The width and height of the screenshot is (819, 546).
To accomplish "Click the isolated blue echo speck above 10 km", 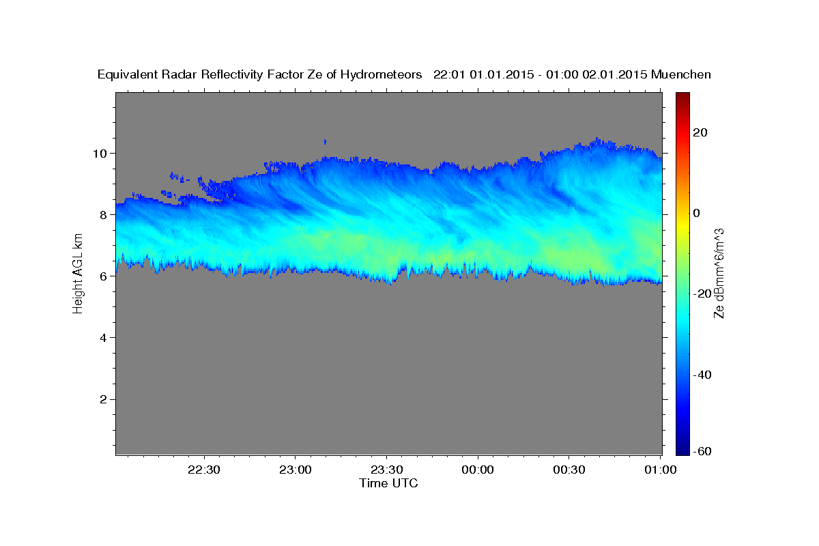I will 325,142.
